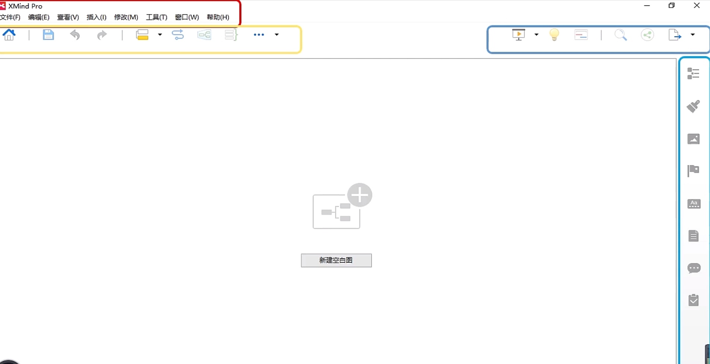This screenshot has width=710, height=364.
Task: Open the markers flag panel
Action: click(x=693, y=171)
